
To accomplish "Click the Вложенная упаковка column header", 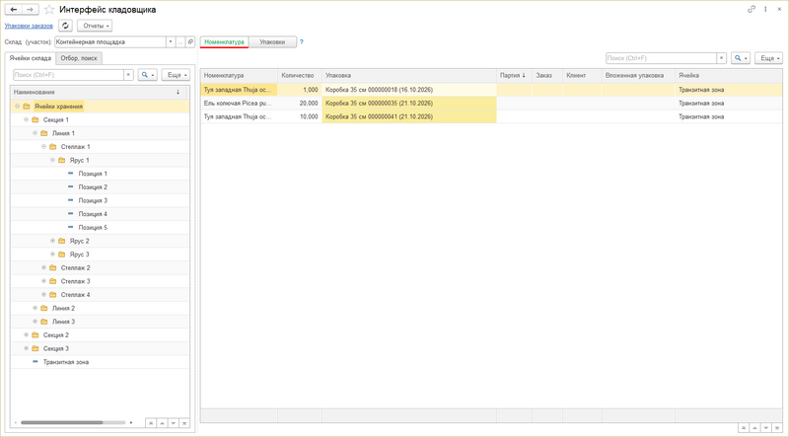I will click(638, 76).
